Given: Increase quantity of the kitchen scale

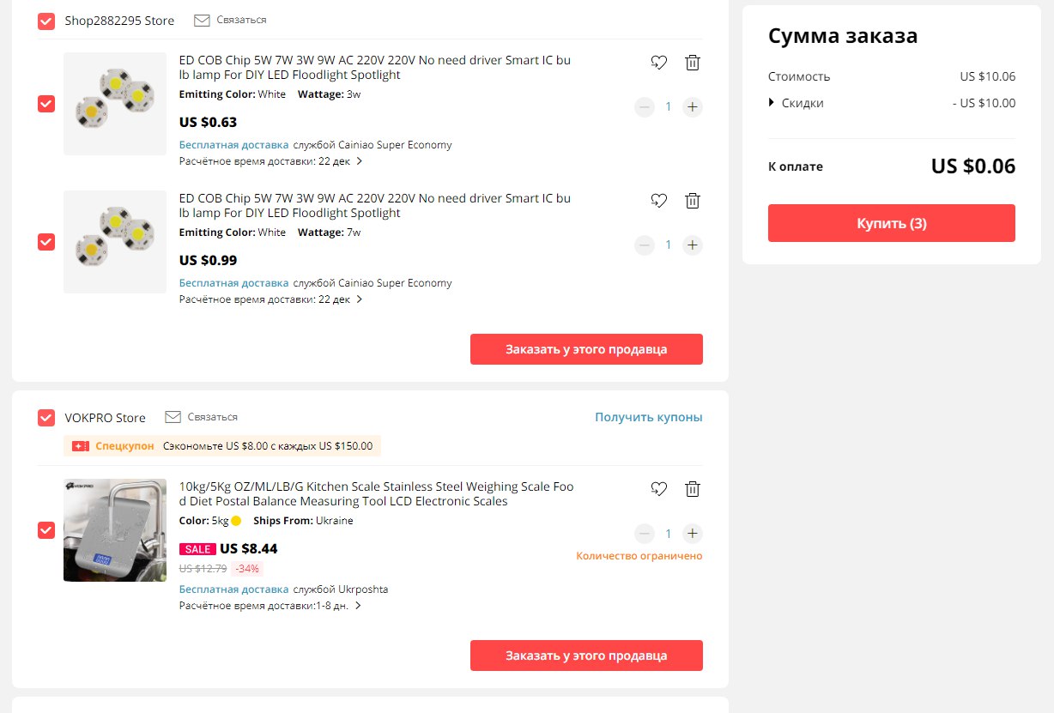Looking at the screenshot, I should 693,534.
